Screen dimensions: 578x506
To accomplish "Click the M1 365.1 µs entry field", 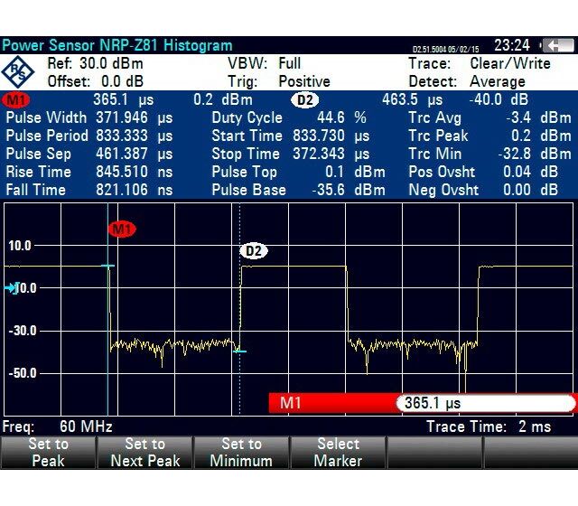I will 484,403.
